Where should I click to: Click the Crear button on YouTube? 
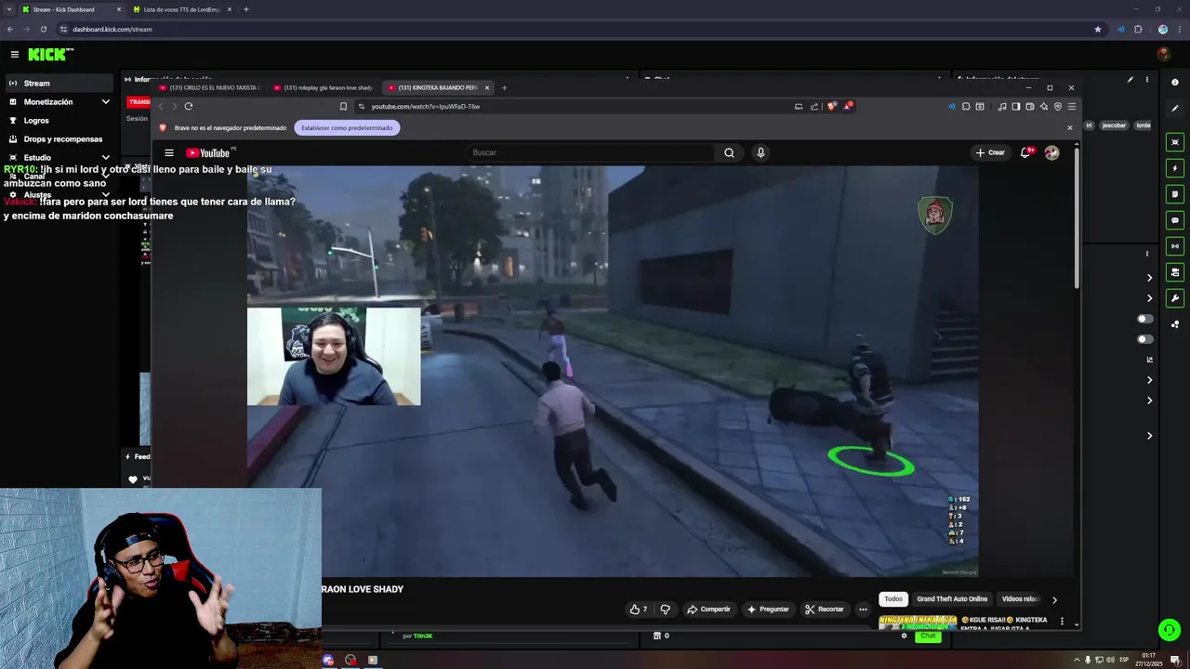click(990, 153)
